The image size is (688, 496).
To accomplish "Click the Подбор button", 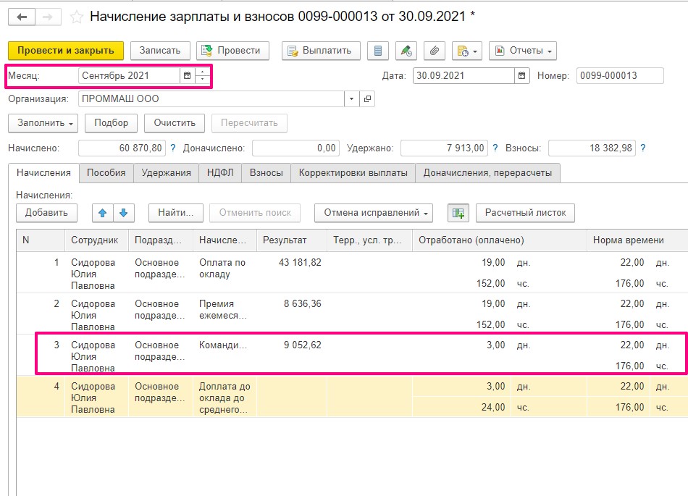I will click(x=111, y=123).
